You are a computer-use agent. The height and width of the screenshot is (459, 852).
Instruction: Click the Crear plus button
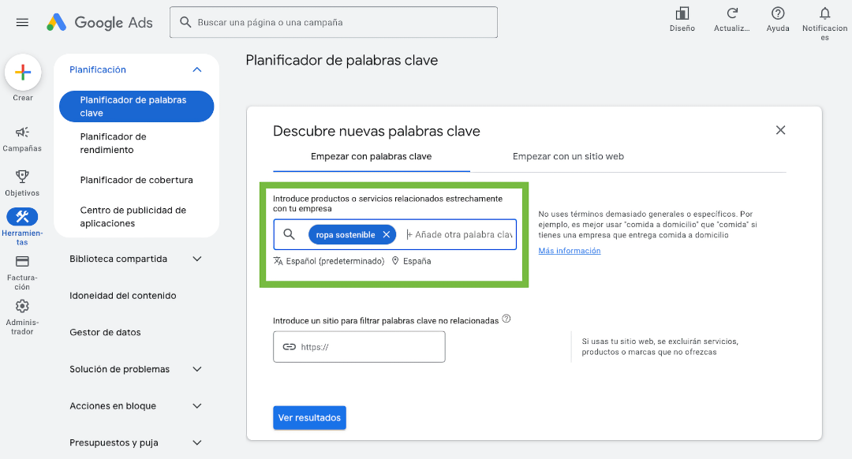tap(23, 73)
